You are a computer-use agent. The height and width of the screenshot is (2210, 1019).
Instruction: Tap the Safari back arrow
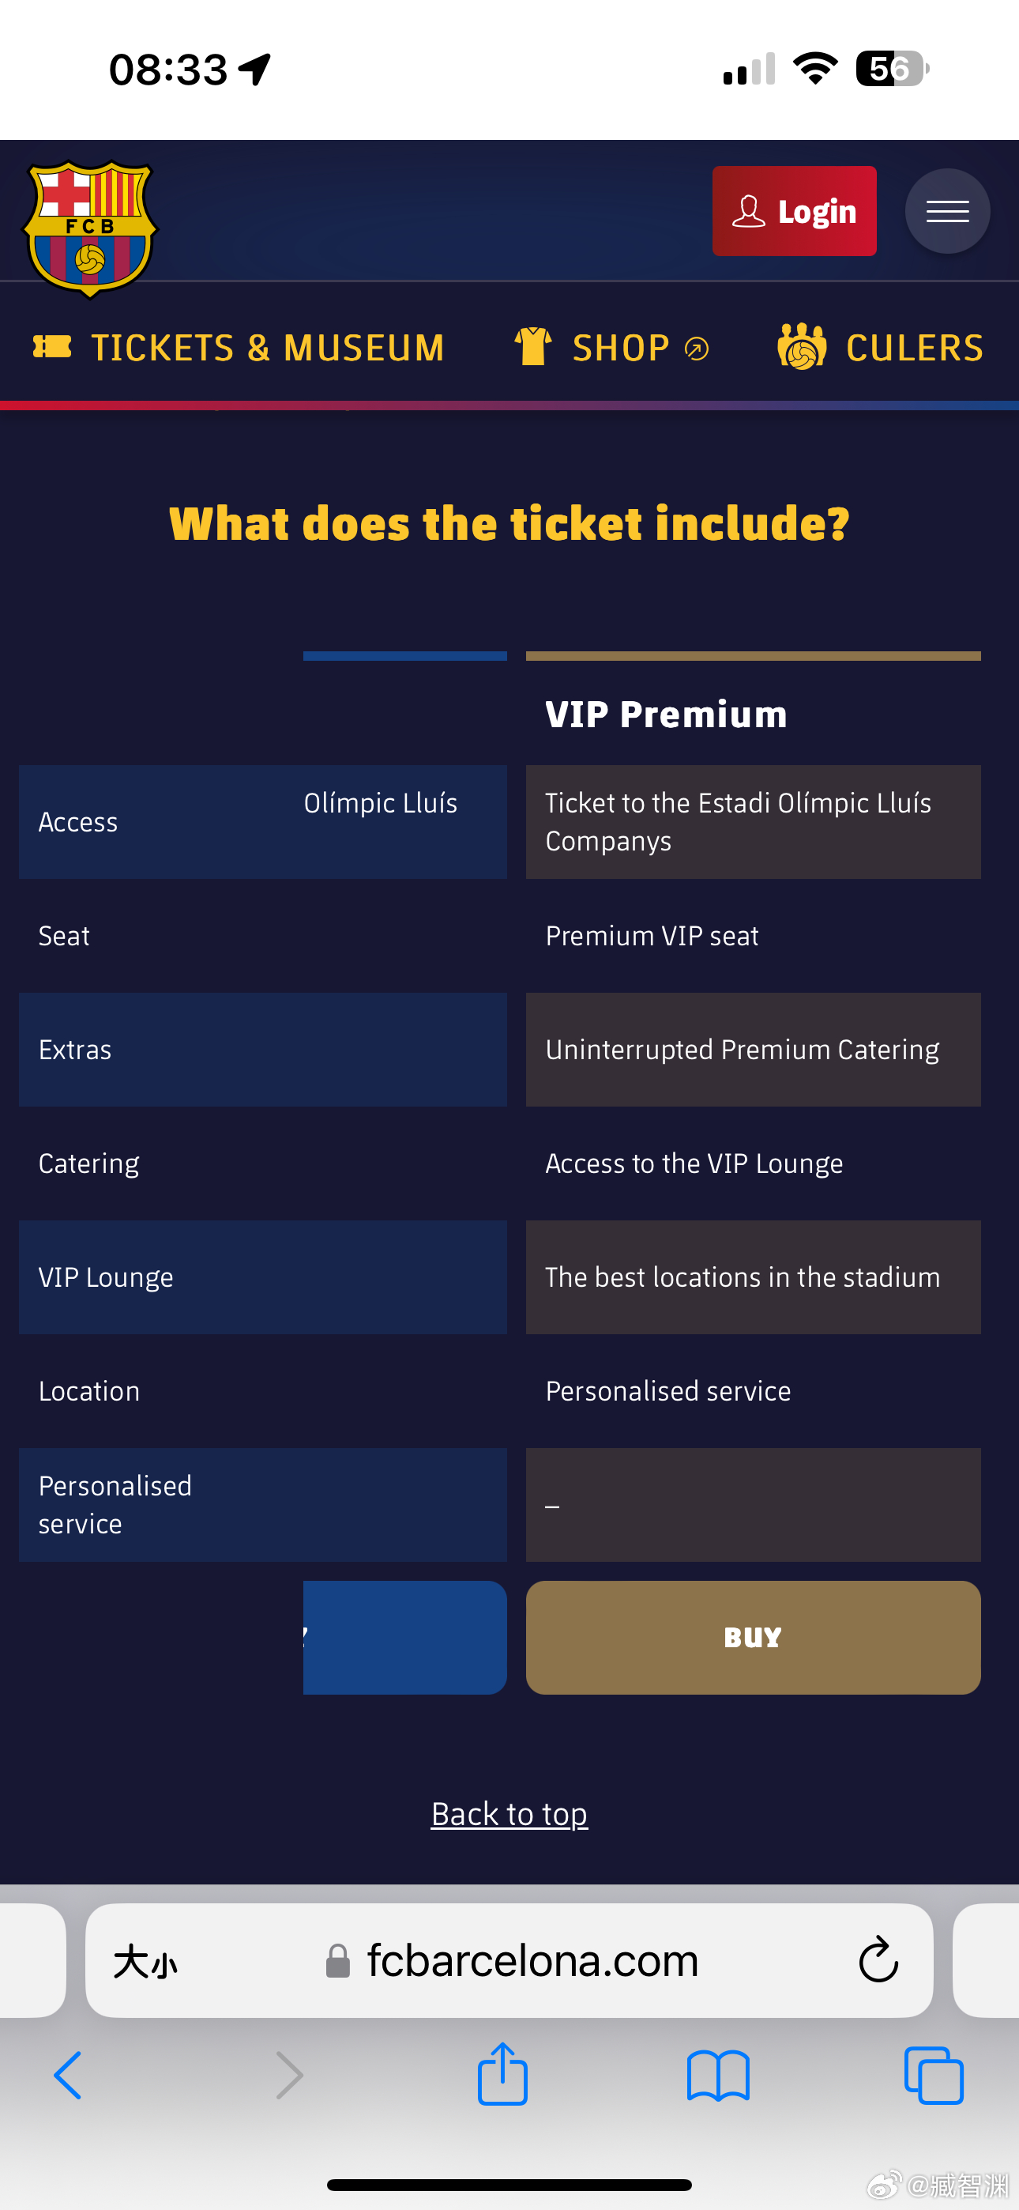click(68, 2076)
